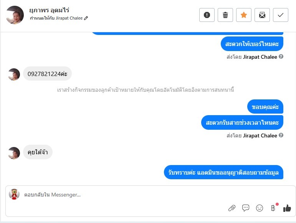Click the customer name ยุภาพร อุดมไร่
The height and width of the screenshot is (223, 296).
[49, 10]
